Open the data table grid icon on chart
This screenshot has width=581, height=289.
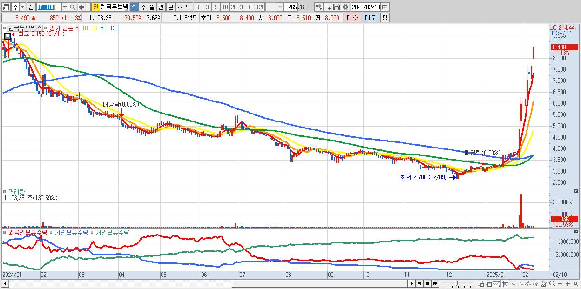click(7, 36)
